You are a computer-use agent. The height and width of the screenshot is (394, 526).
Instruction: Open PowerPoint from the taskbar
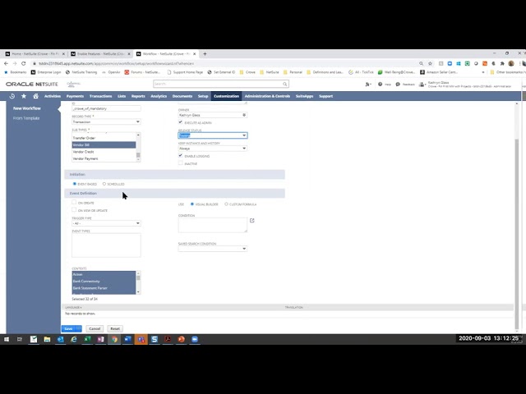point(181,339)
